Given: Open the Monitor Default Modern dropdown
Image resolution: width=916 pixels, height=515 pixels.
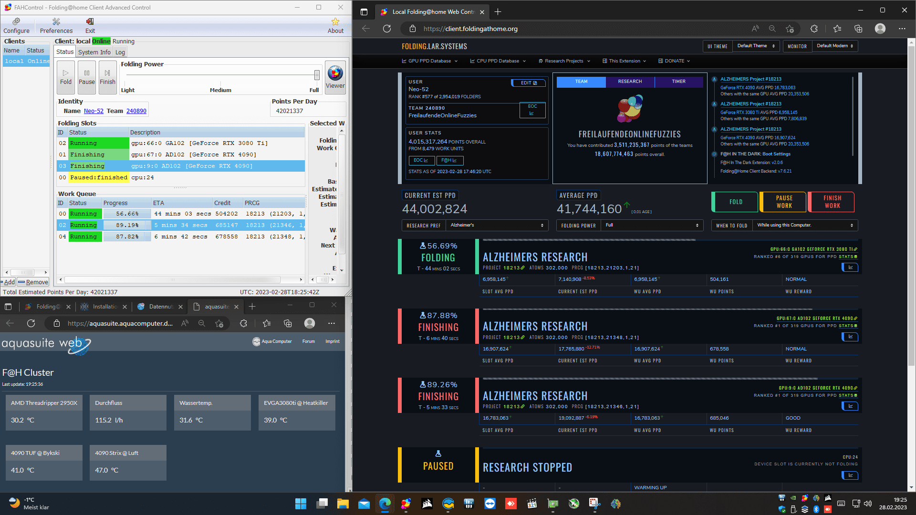Looking at the screenshot, I should tap(835, 46).
